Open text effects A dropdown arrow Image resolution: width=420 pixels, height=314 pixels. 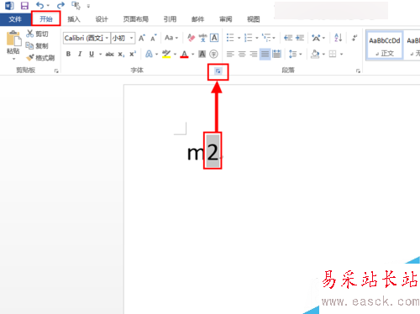coord(156,54)
